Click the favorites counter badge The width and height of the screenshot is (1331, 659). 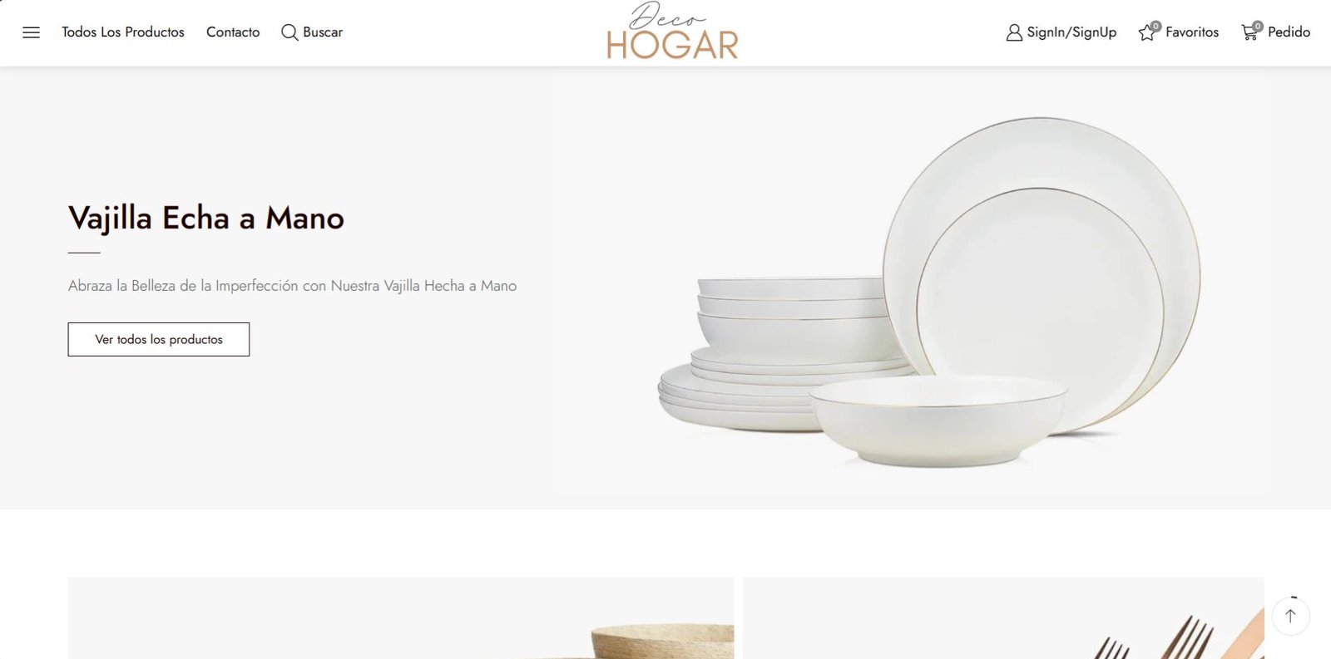click(x=1155, y=26)
